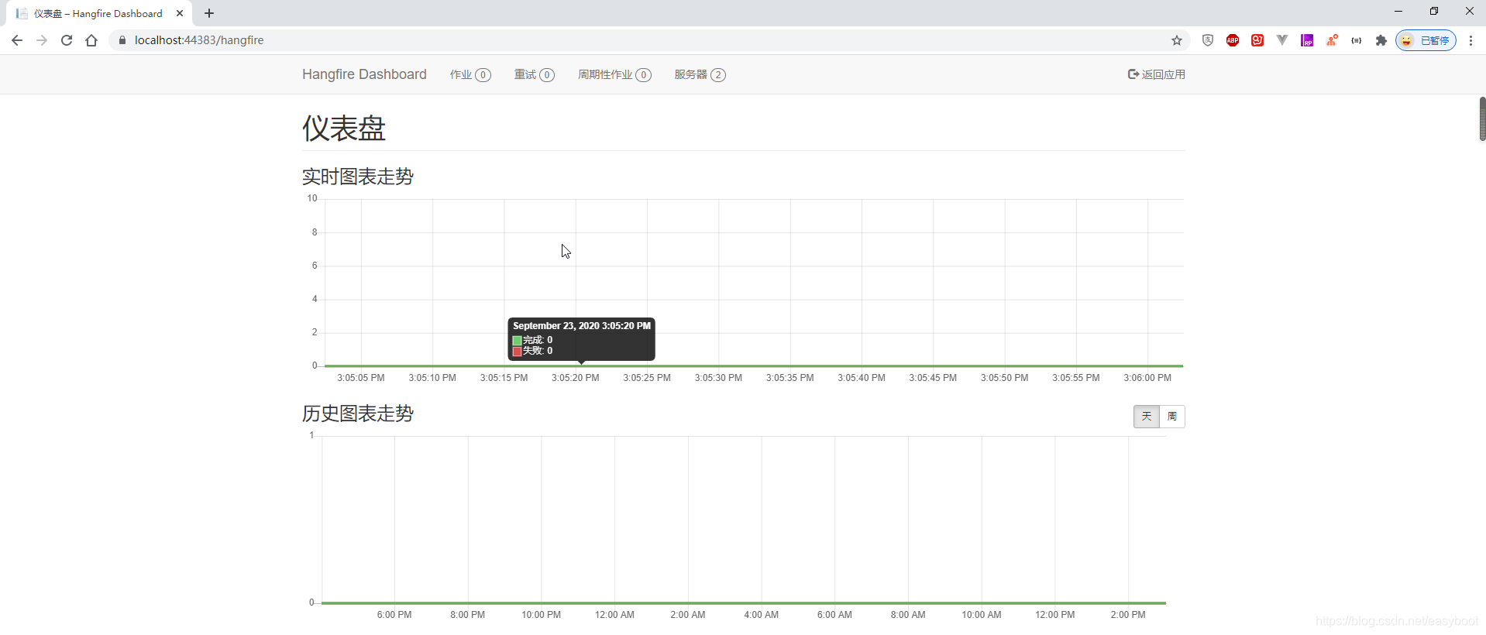Open the Chrome three-dot menu
This screenshot has width=1486, height=635.
1471,40
